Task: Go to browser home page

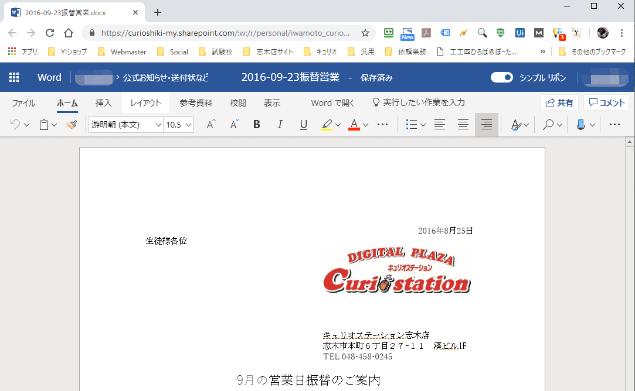Action: (69, 33)
